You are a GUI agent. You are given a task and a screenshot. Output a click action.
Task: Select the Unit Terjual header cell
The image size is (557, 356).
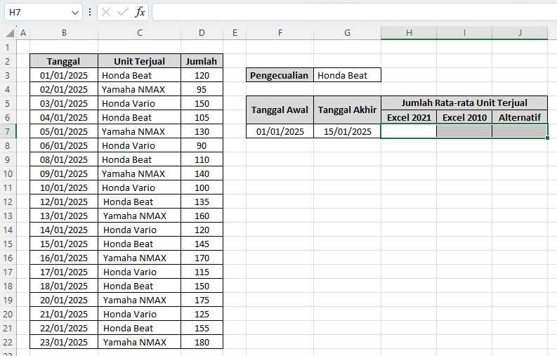click(140, 61)
